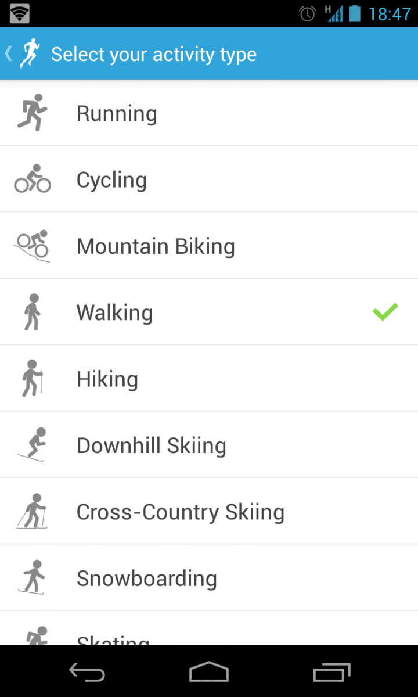
Task: Open recent apps from navigation bar
Action: point(332,672)
